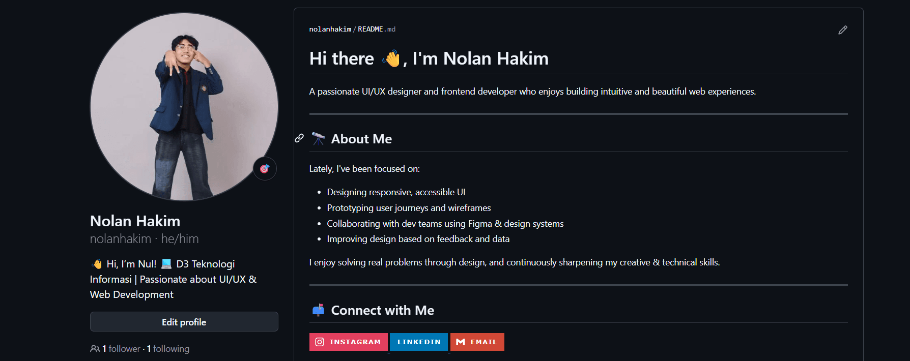Open the Email badge link
The width and height of the screenshot is (910, 361).
pyautogui.click(x=477, y=342)
